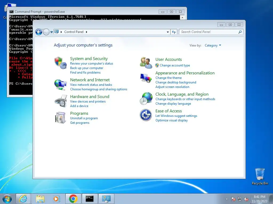This screenshot has width=273, height=204.
Task: Click Change keyboards or other input methods
Action: point(185,99)
